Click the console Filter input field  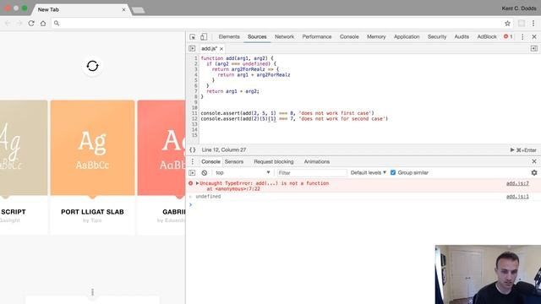pyautogui.click(x=312, y=172)
